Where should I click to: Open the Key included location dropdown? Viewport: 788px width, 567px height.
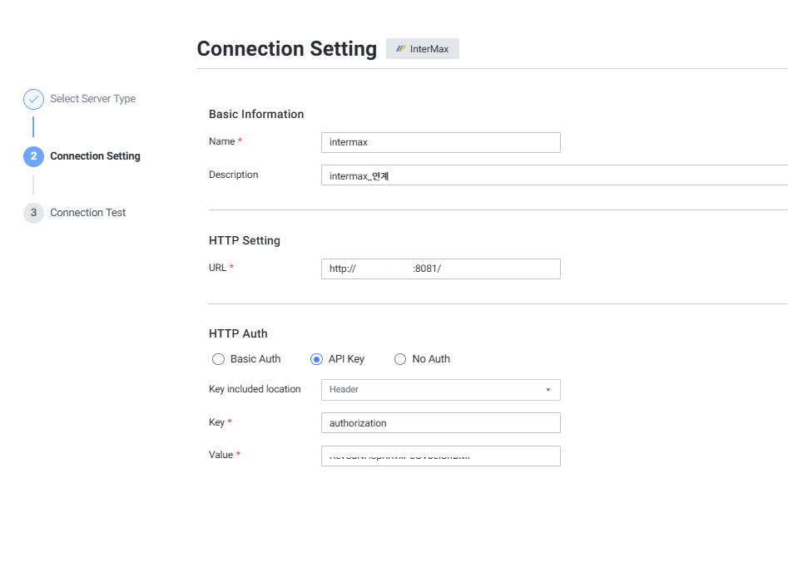[x=440, y=389]
